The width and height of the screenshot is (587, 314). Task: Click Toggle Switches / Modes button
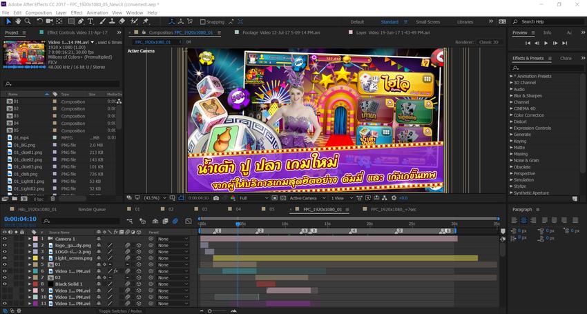(x=120, y=311)
